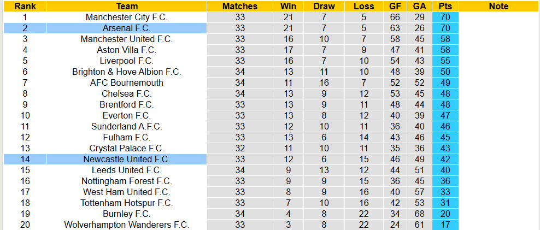The height and width of the screenshot is (230, 540).
Task: Select the highlighted Arsenal F.C. row
Action: [x=127, y=28]
